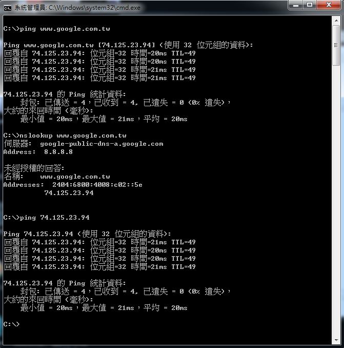Click the cmd.exe system icon in title bar

(x=8, y=8)
